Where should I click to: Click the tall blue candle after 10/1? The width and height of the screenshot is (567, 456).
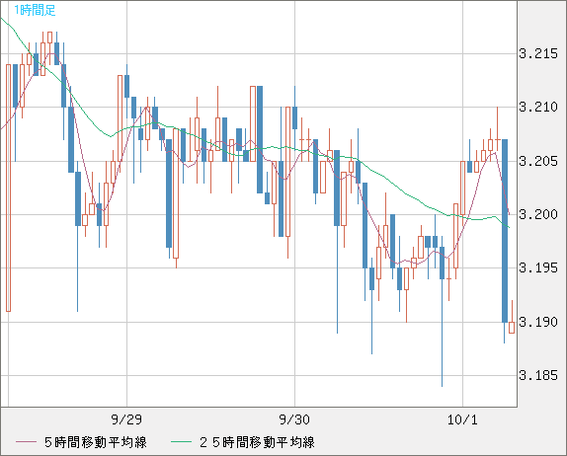(x=505, y=231)
